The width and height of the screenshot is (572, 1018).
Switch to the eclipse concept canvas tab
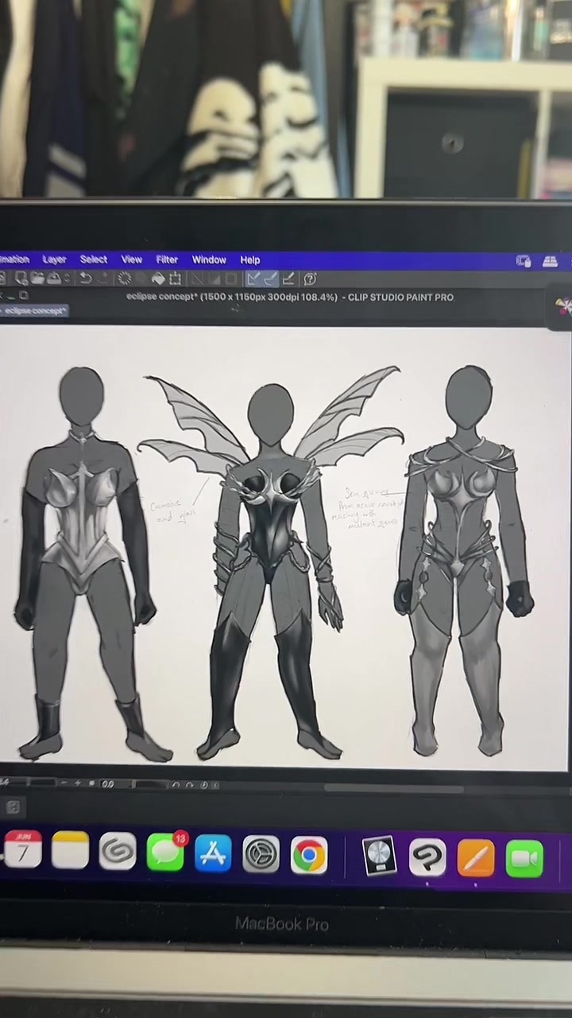[x=33, y=311]
